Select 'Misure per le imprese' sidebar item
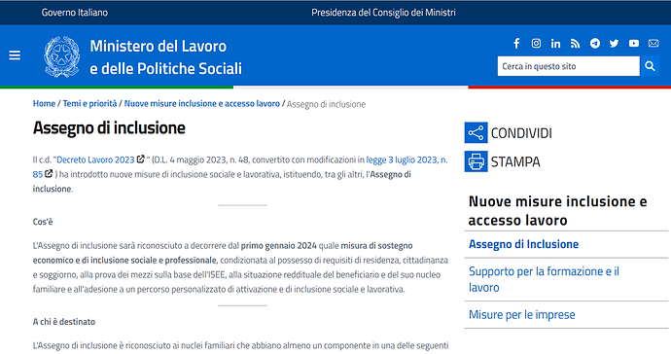This screenshot has width=671, height=354. (x=521, y=315)
